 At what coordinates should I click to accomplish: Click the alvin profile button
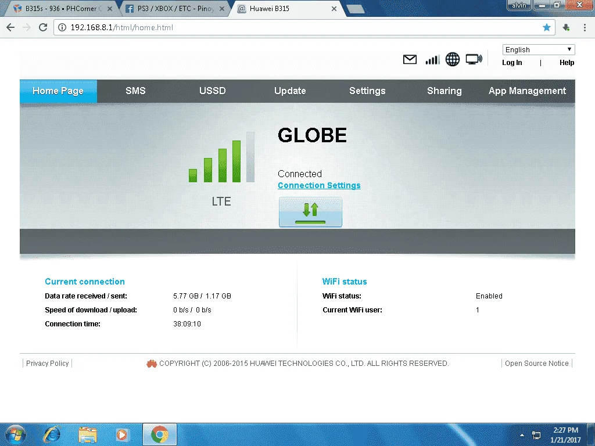pyautogui.click(x=519, y=5)
